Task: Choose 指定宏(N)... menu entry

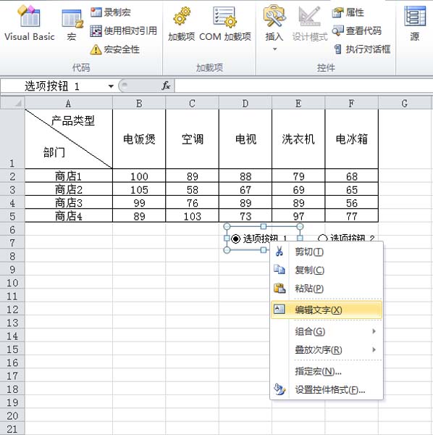Action: pyautogui.click(x=327, y=371)
